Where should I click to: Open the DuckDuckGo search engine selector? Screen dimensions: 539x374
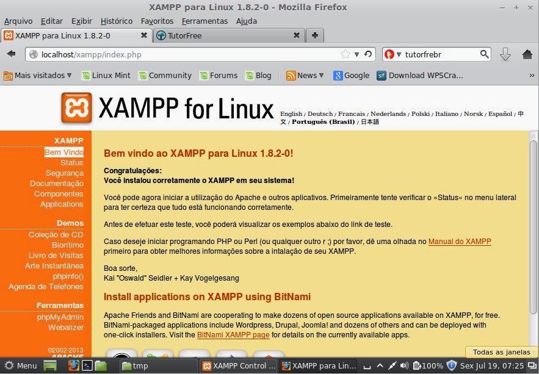click(393, 54)
